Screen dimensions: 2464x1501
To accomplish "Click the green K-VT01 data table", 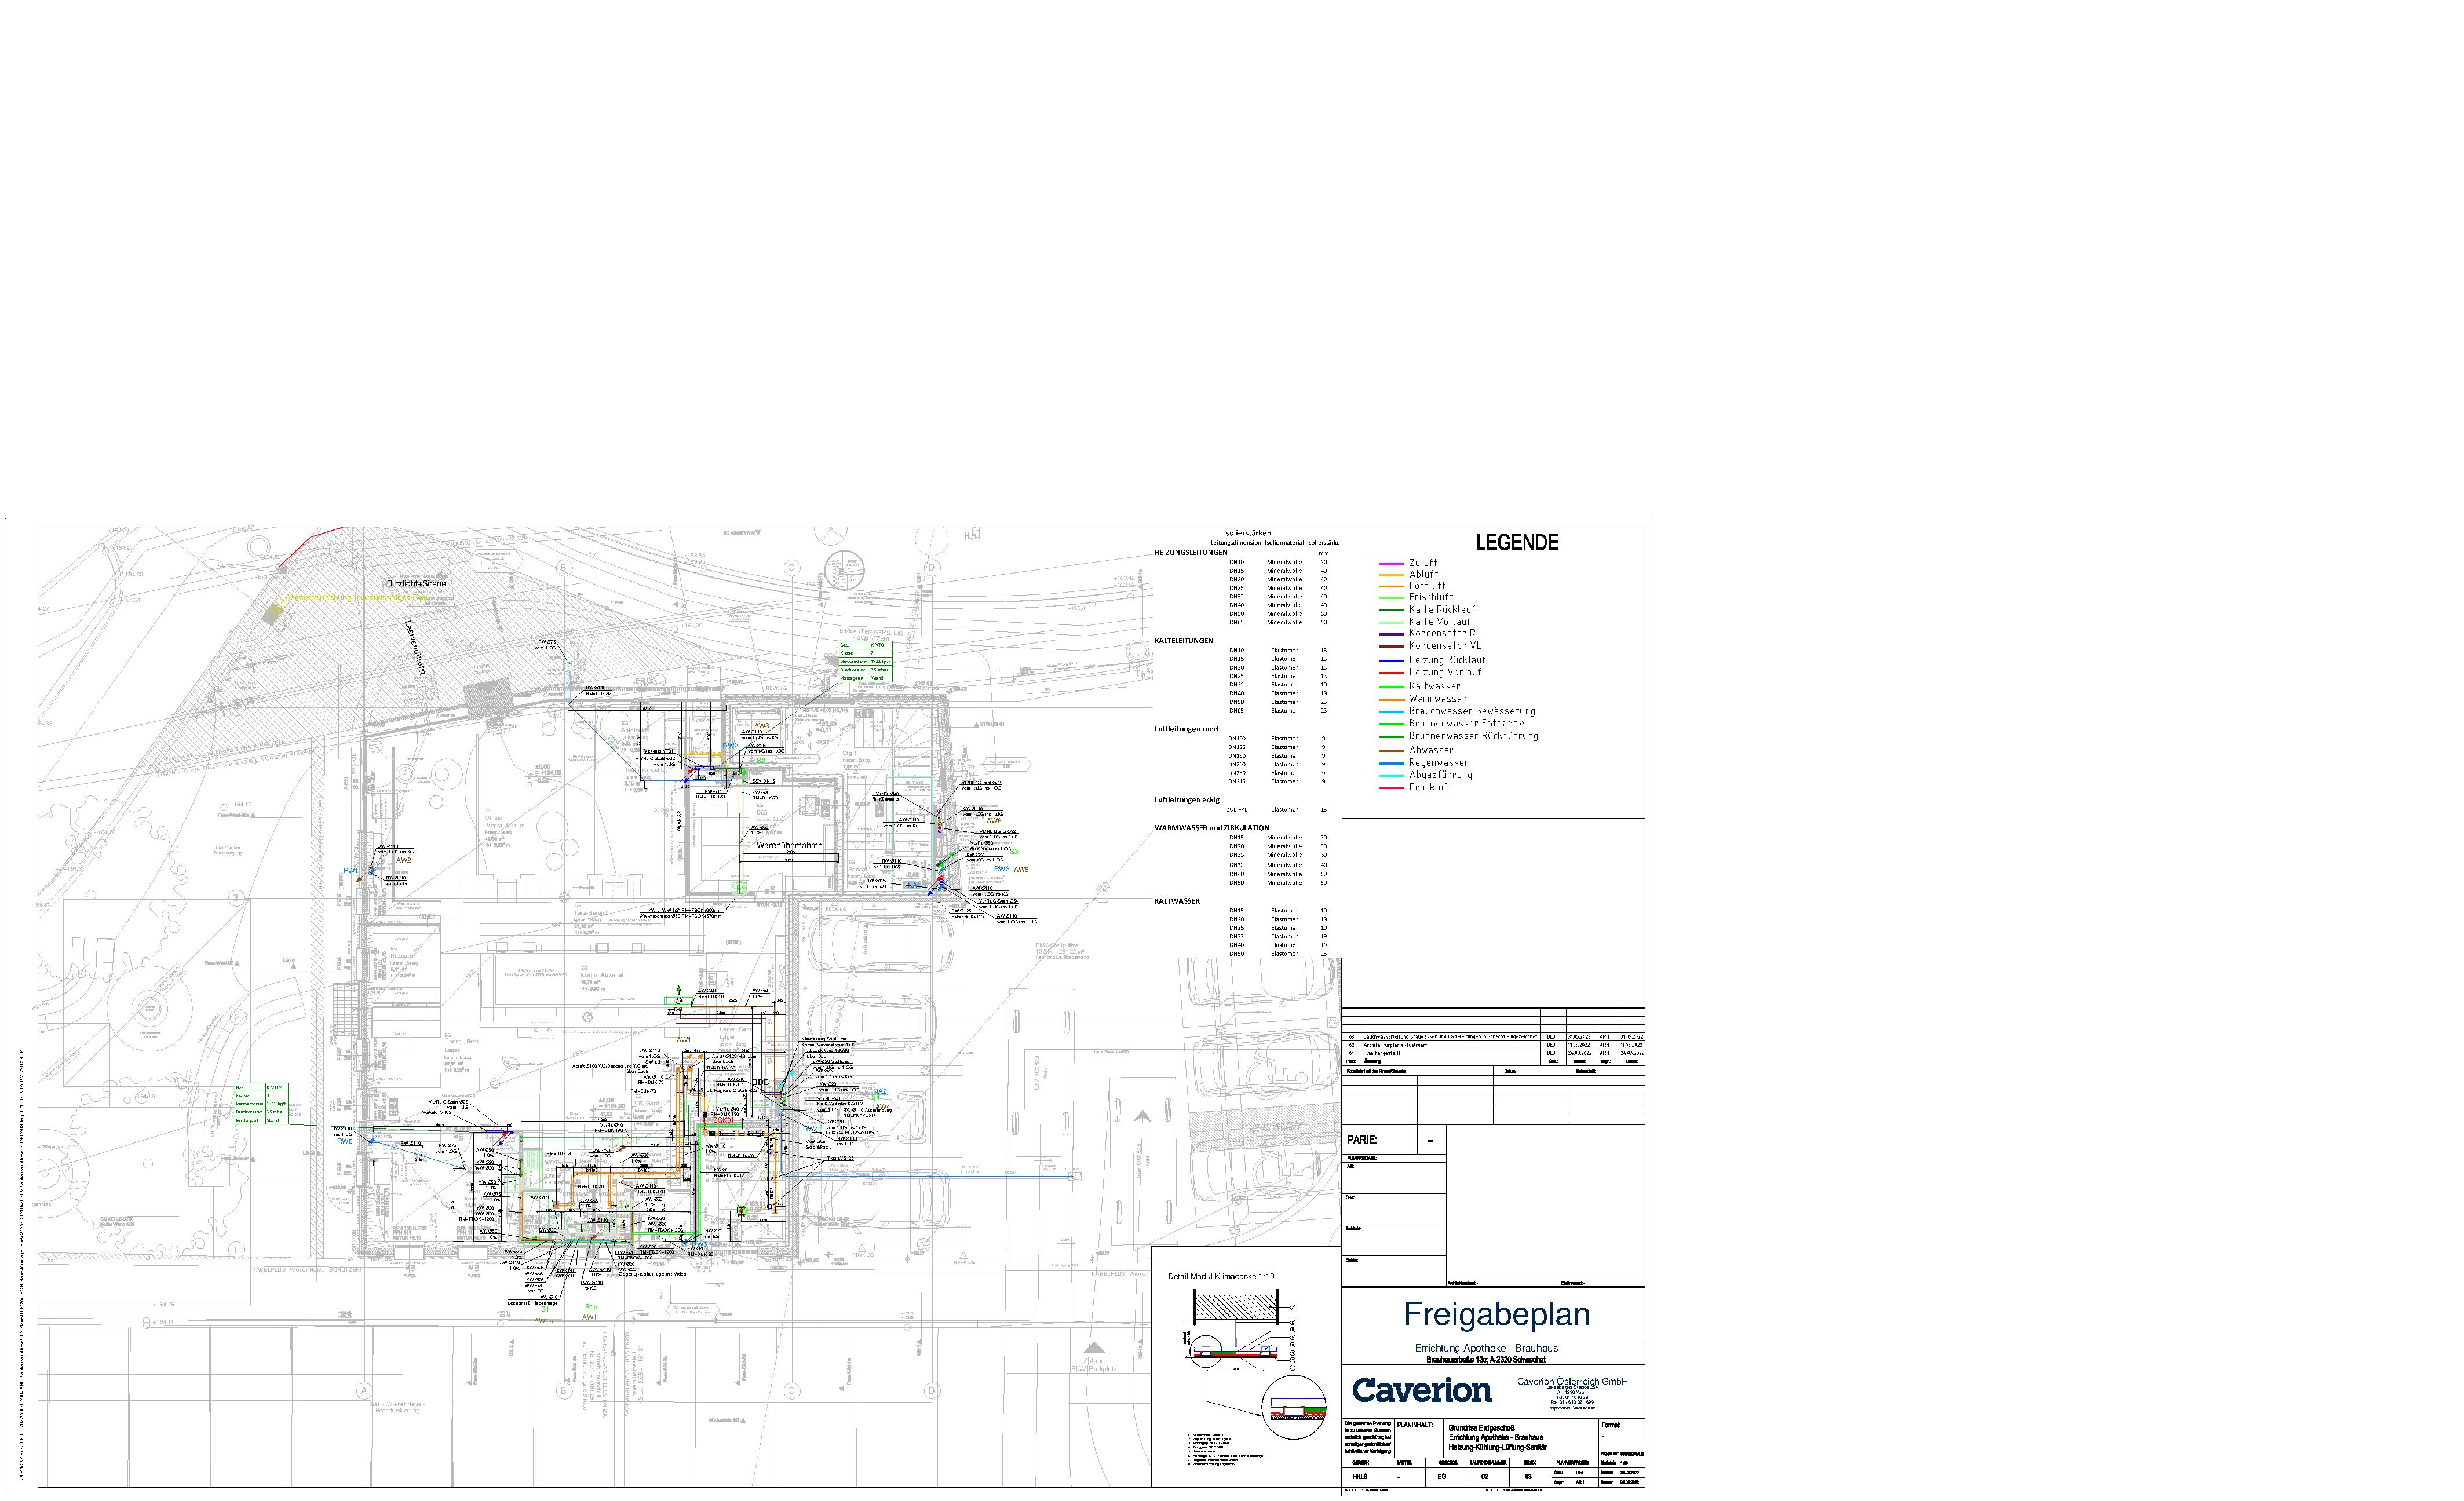I will coord(865,662).
